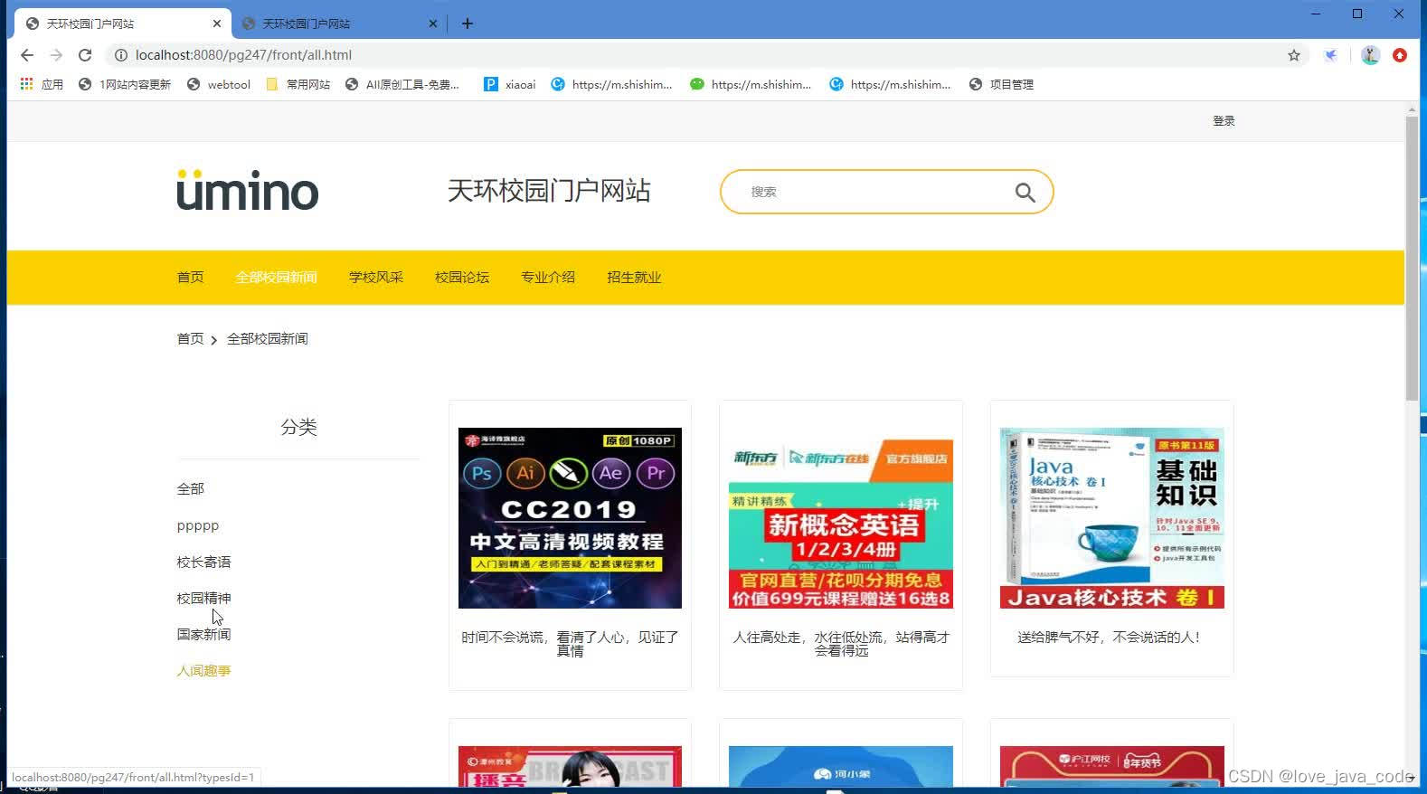Click the address bar URL
Screen dimensions: 1427x794
point(243,55)
